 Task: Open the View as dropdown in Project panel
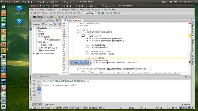pos(45,24)
